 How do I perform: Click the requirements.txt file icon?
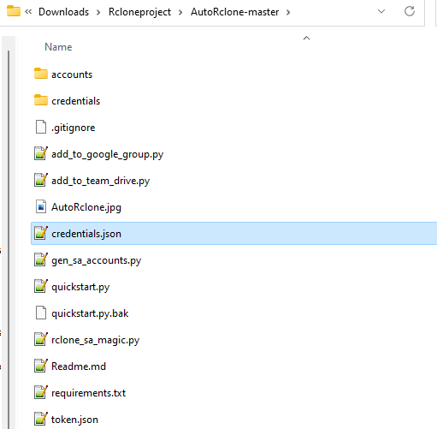[41, 392]
